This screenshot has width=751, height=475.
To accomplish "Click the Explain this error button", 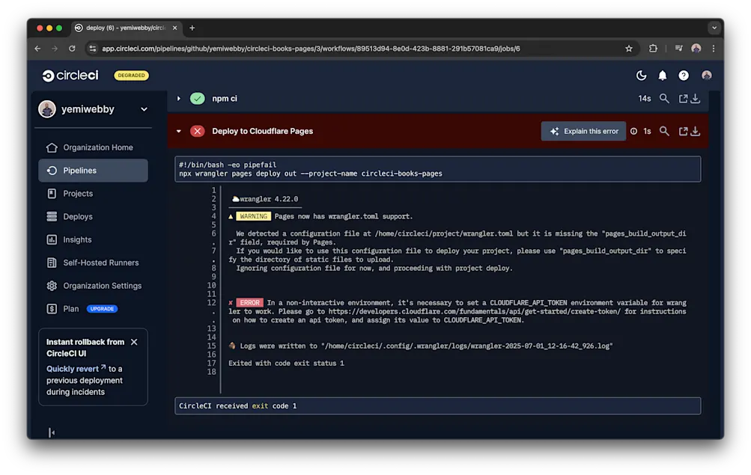I will coord(583,131).
